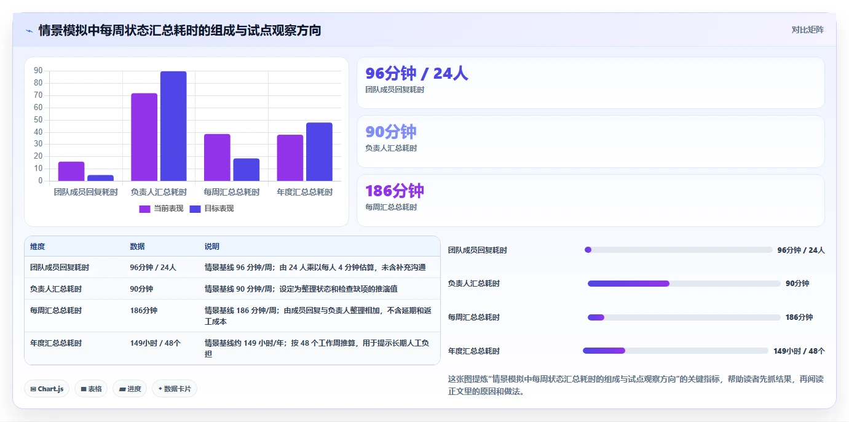Click the 团队成员回复耗时 caption in the stat card
The image size is (849, 422).
pyautogui.click(x=395, y=90)
